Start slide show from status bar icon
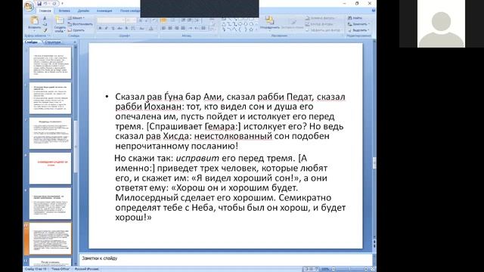 click(x=316, y=269)
